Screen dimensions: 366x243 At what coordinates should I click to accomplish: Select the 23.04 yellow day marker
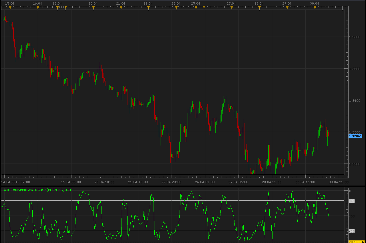pos(176,8)
